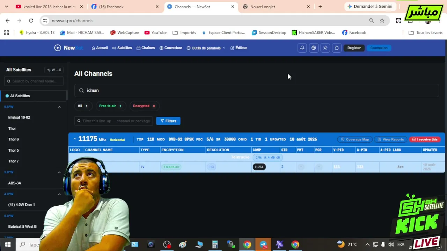Click the Free-to-air encryption badge in row
447x251 pixels.
[171, 167]
